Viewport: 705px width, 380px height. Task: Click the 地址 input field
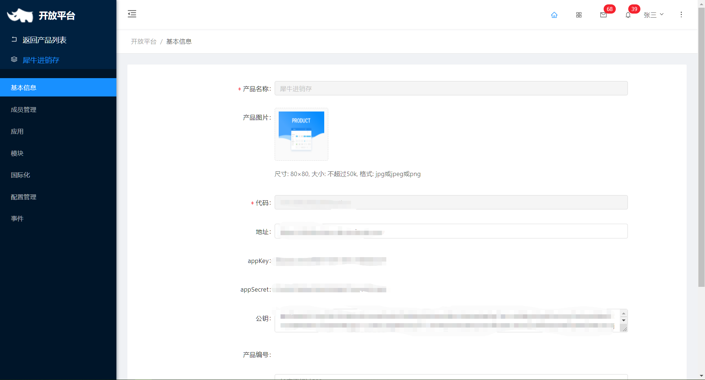click(451, 231)
